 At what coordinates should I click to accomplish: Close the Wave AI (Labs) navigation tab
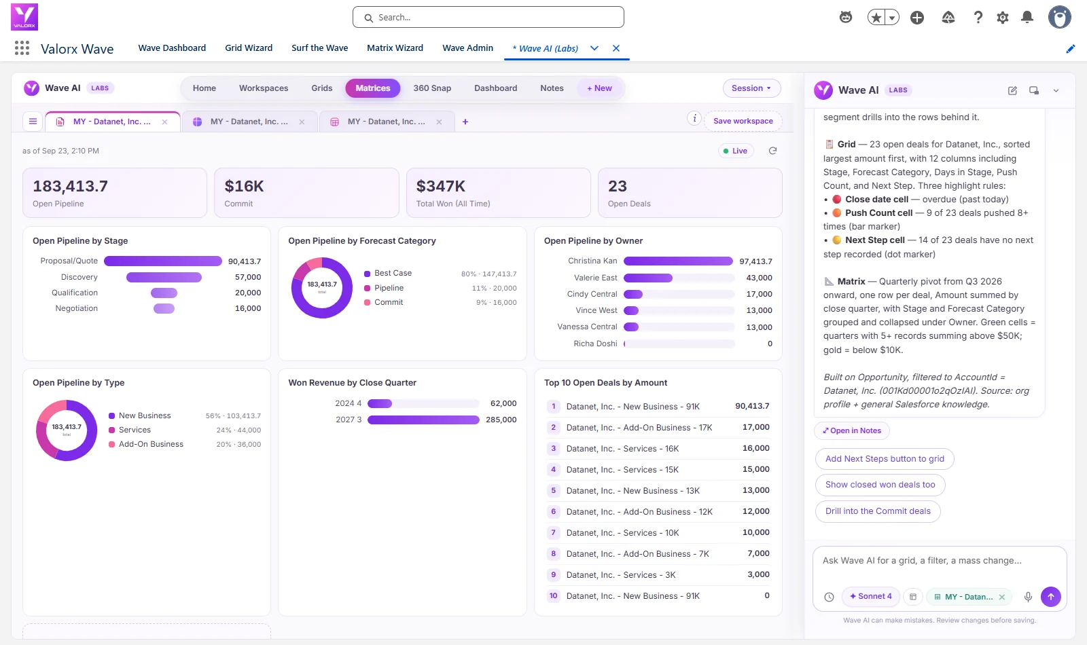point(616,48)
